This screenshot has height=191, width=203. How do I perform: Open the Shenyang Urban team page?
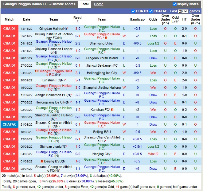pyautogui.click(x=102, y=43)
